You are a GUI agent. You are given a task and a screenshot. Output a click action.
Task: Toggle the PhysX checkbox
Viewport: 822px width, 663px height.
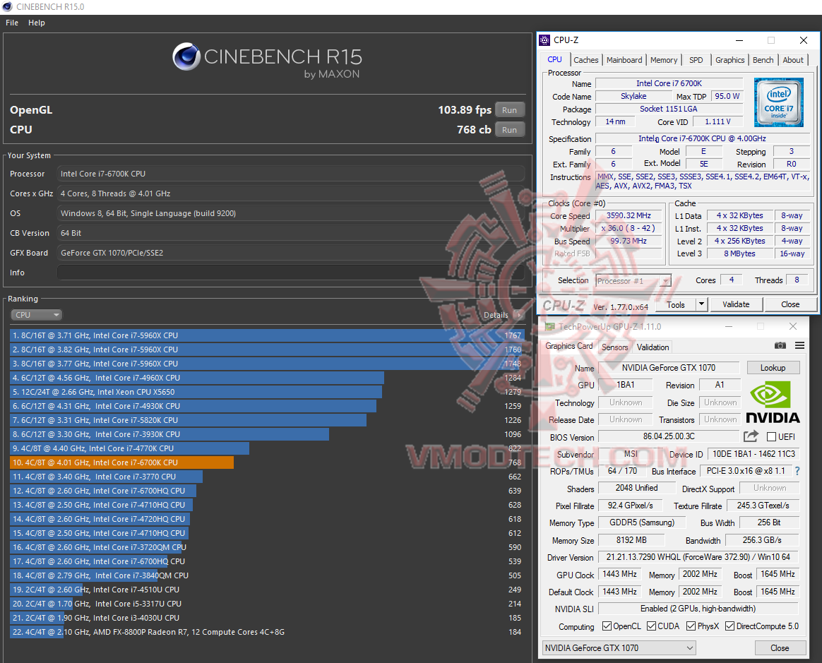[x=691, y=626]
